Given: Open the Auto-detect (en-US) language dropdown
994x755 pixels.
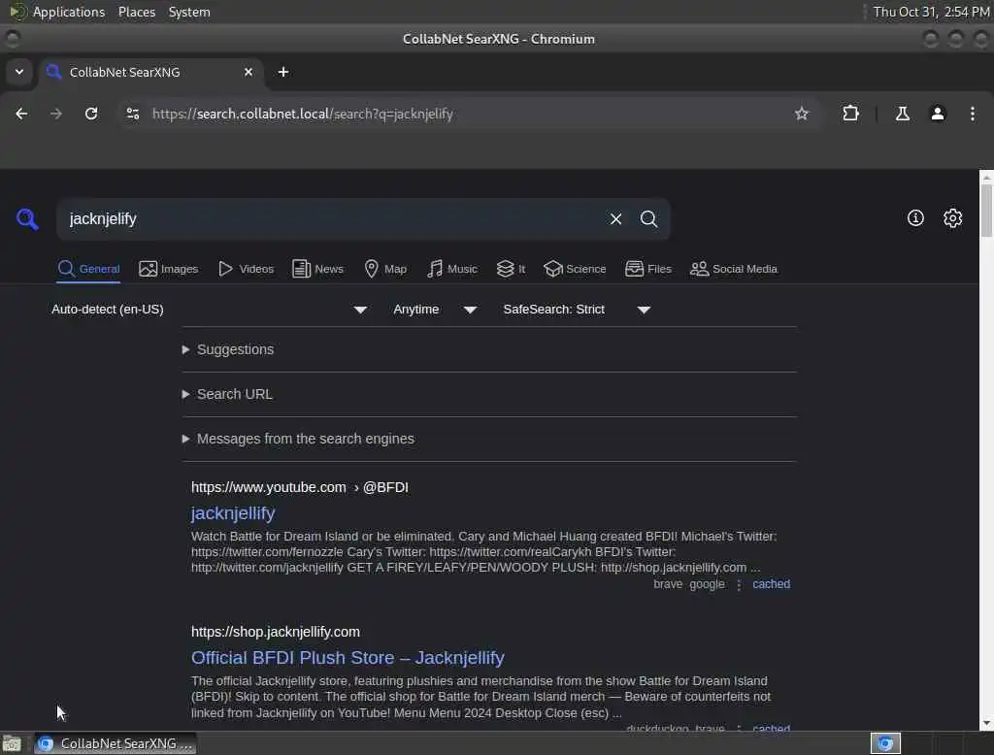Looking at the screenshot, I should tap(210, 310).
